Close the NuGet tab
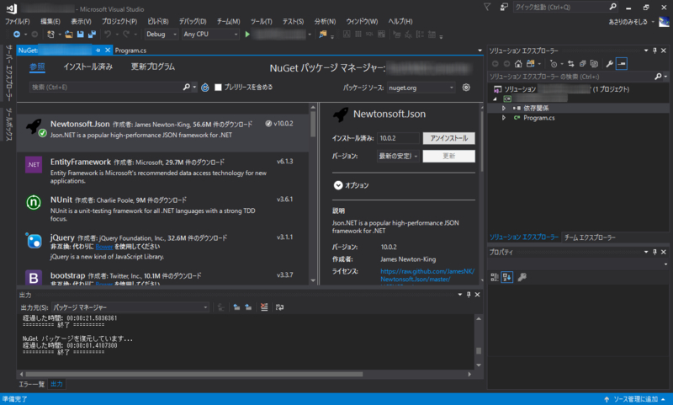 108,51
